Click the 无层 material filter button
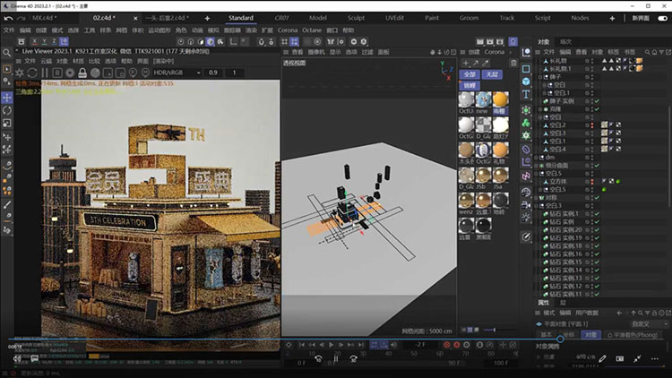The image size is (672, 378). (x=492, y=74)
